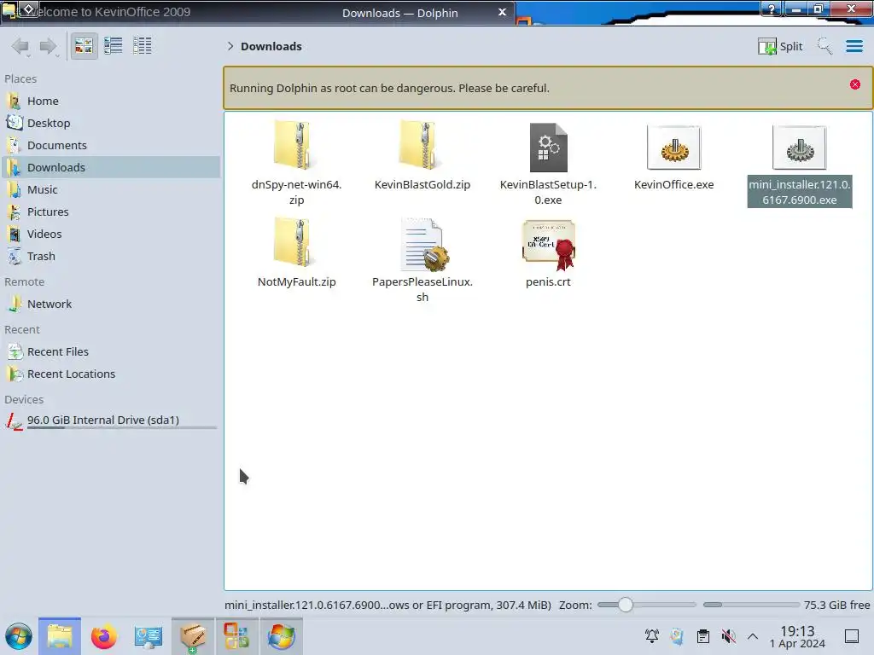Open package box taskbar app
Screen dimensions: 874x655
tap(193, 636)
